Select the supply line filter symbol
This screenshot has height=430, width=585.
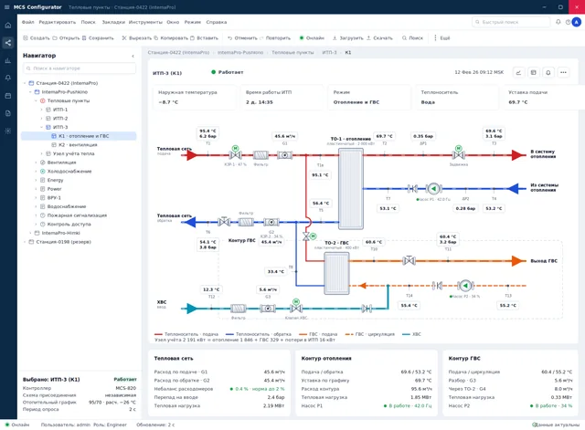click(261, 154)
